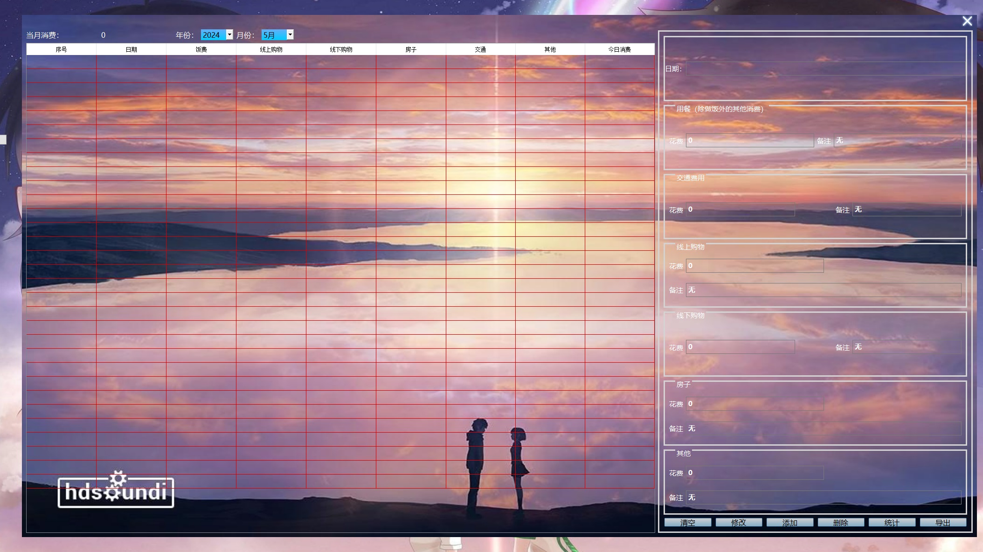Focus the 线上购物 备注 remark field

click(x=824, y=290)
